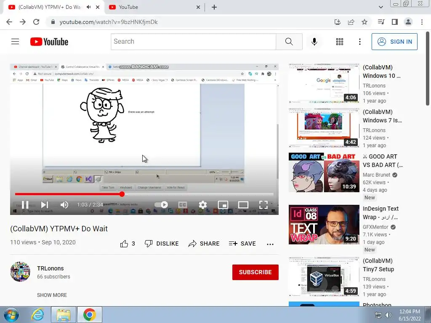The image size is (431, 323).
Task: Open the Windows Start orb
Action: pyautogui.click(x=11, y=315)
